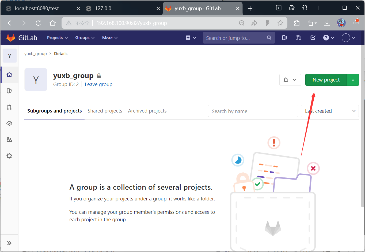This screenshot has height=252, width=365.
Task: Open the notification bell dropdown
Action: pos(290,80)
